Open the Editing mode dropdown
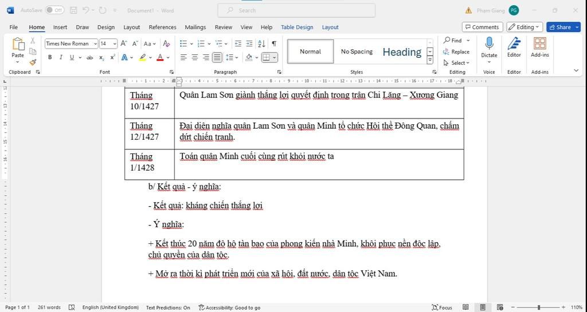 525,27
